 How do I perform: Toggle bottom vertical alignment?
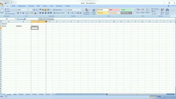(x=45, y=10)
